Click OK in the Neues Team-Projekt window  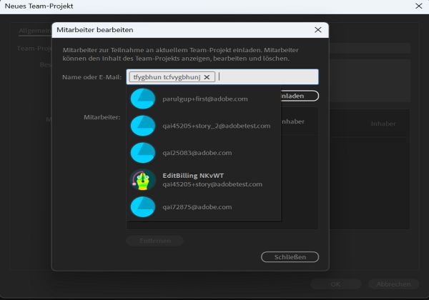(336, 284)
